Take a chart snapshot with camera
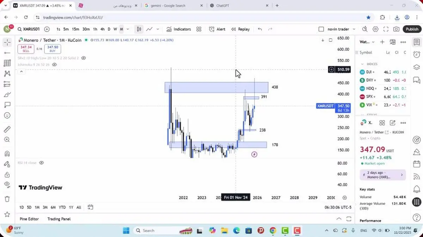Image resolution: width=423 pixels, height=237 pixels. [397, 29]
